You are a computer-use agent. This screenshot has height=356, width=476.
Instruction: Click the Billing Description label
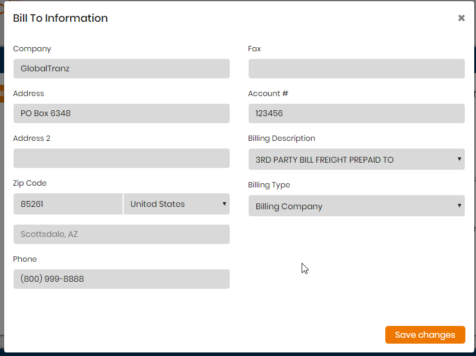282,138
